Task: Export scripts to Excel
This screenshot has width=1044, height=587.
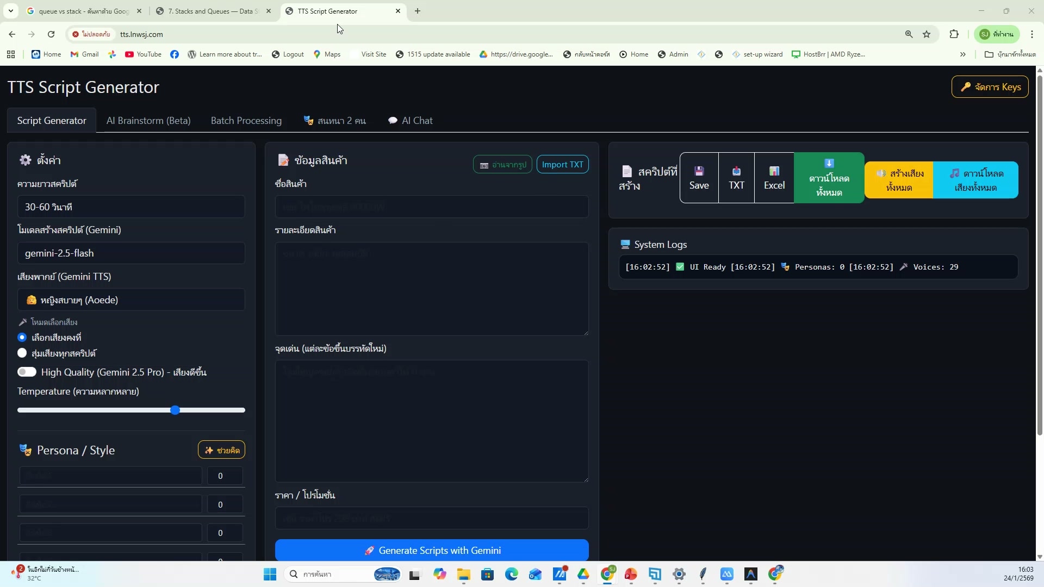Action: (774, 178)
